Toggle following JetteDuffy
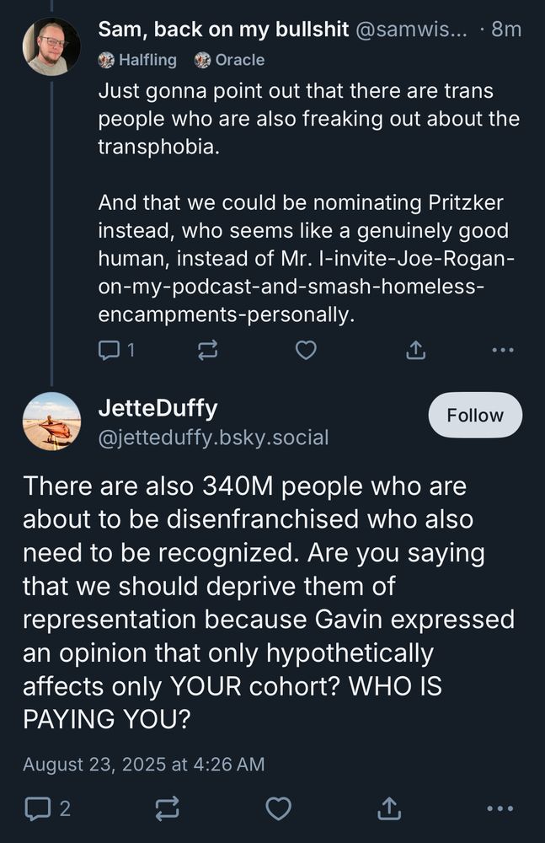 [x=474, y=415]
